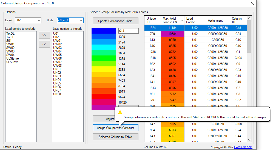Select ULSEnve in the exclude list

(13, 58)
